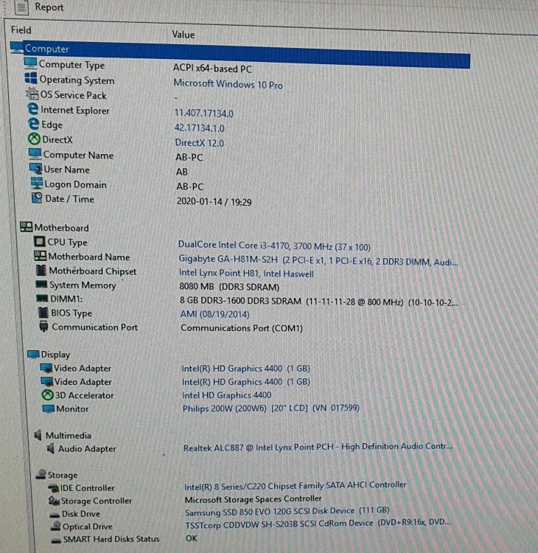The width and height of the screenshot is (538, 553).
Task: Select the 2020-01-14 / 19:29 value
Action: 214,201
